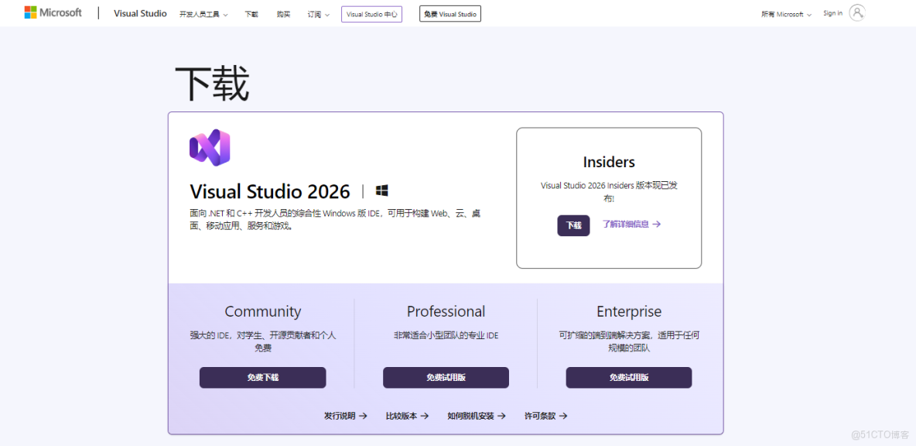Expand the 开发人员工具 dropdown

(x=203, y=13)
